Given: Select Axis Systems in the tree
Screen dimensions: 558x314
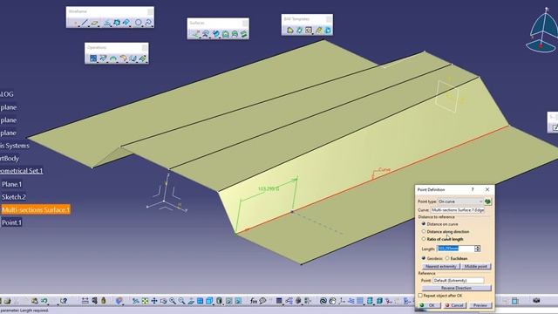Looking at the screenshot, I should pos(15,146).
